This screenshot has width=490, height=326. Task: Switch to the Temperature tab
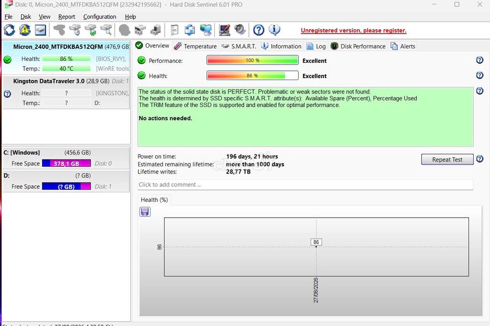click(x=195, y=46)
